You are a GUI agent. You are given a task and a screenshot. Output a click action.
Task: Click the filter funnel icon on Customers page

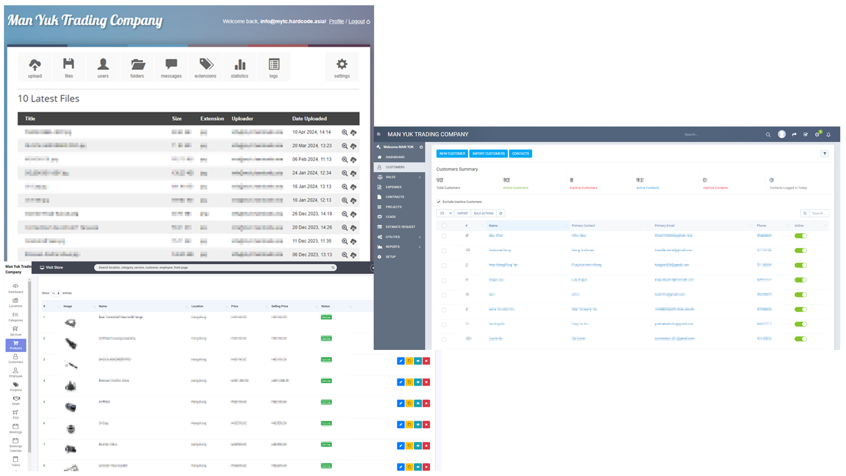[x=825, y=153]
